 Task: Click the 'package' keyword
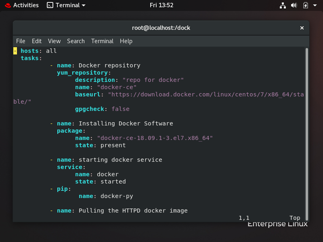(x=69, y=131)
